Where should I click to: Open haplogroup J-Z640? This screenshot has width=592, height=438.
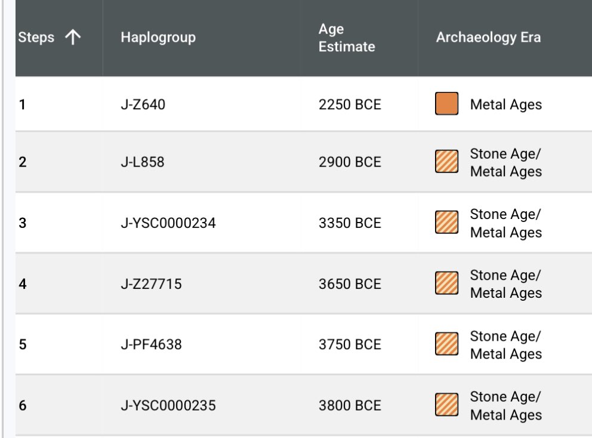coord(143,105)
